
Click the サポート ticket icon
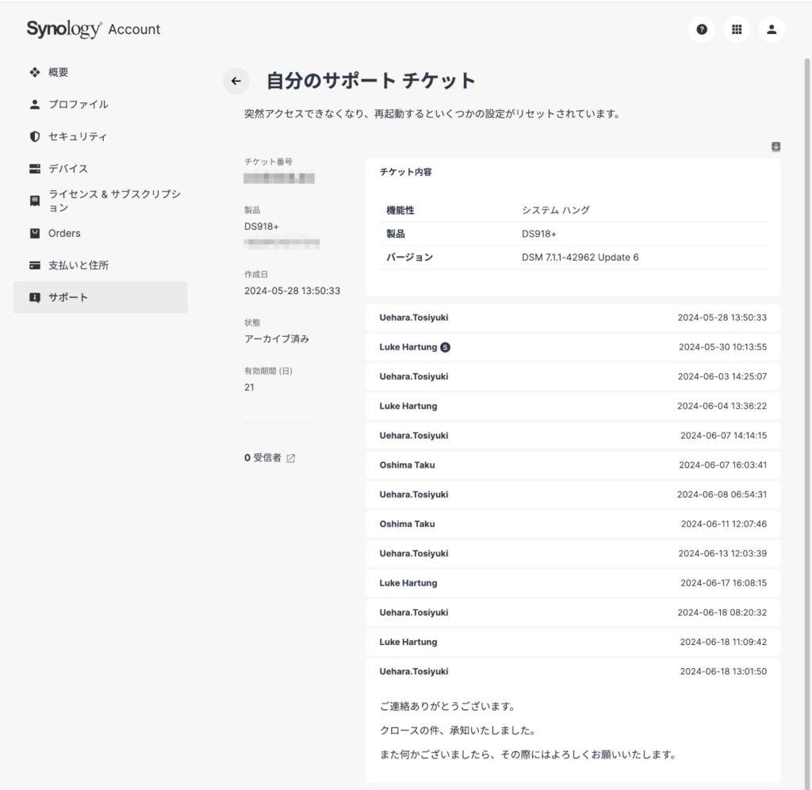35,297
